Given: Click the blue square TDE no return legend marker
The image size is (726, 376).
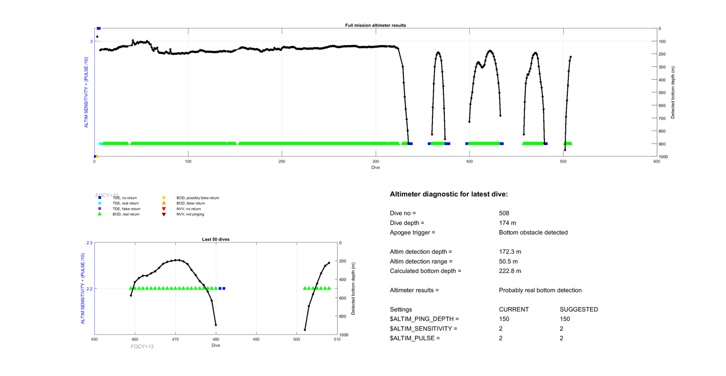Looking at the screenshot, I should [x=100, y=198].
